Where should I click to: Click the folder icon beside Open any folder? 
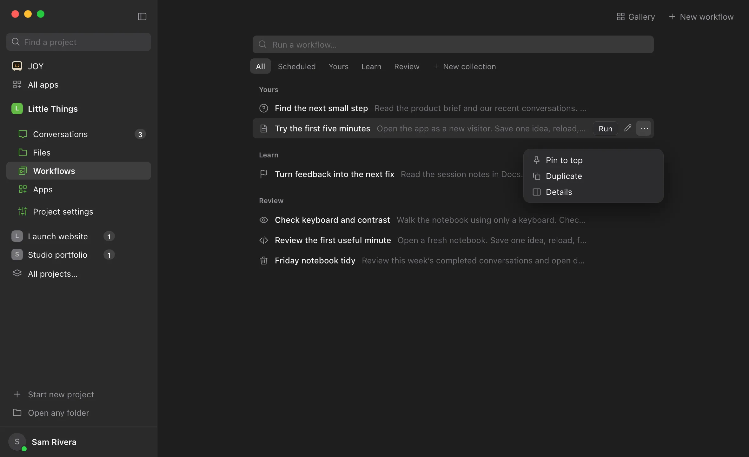17,413
